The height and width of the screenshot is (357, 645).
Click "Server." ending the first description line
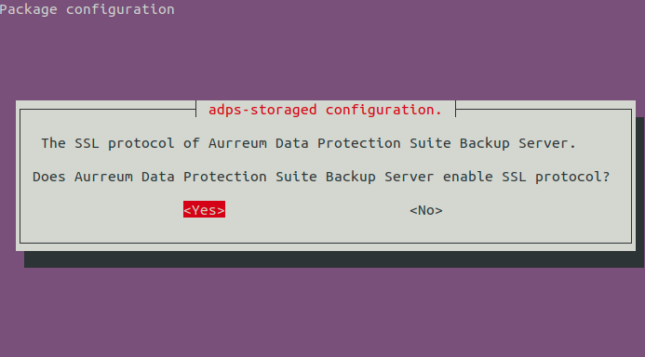pos(546,143)
